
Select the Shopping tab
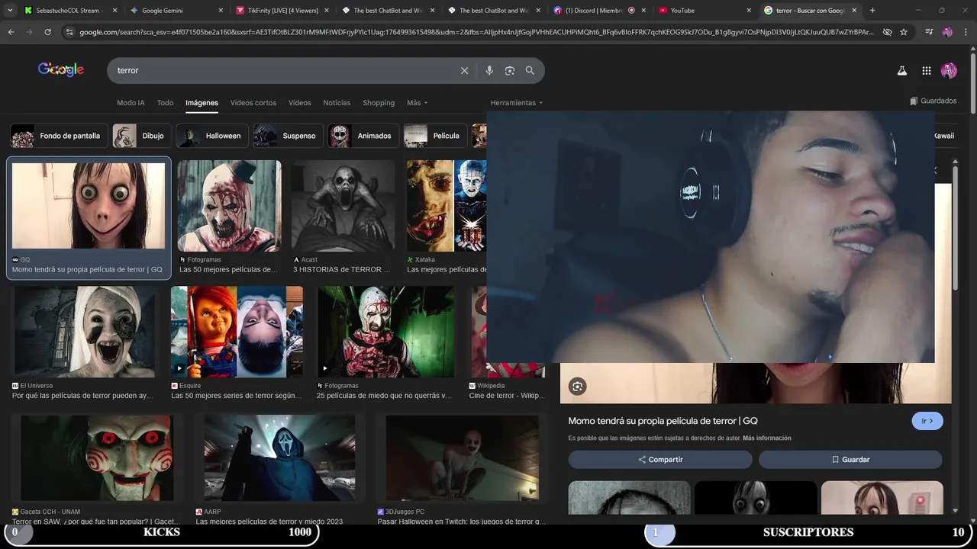click(379, 103)
